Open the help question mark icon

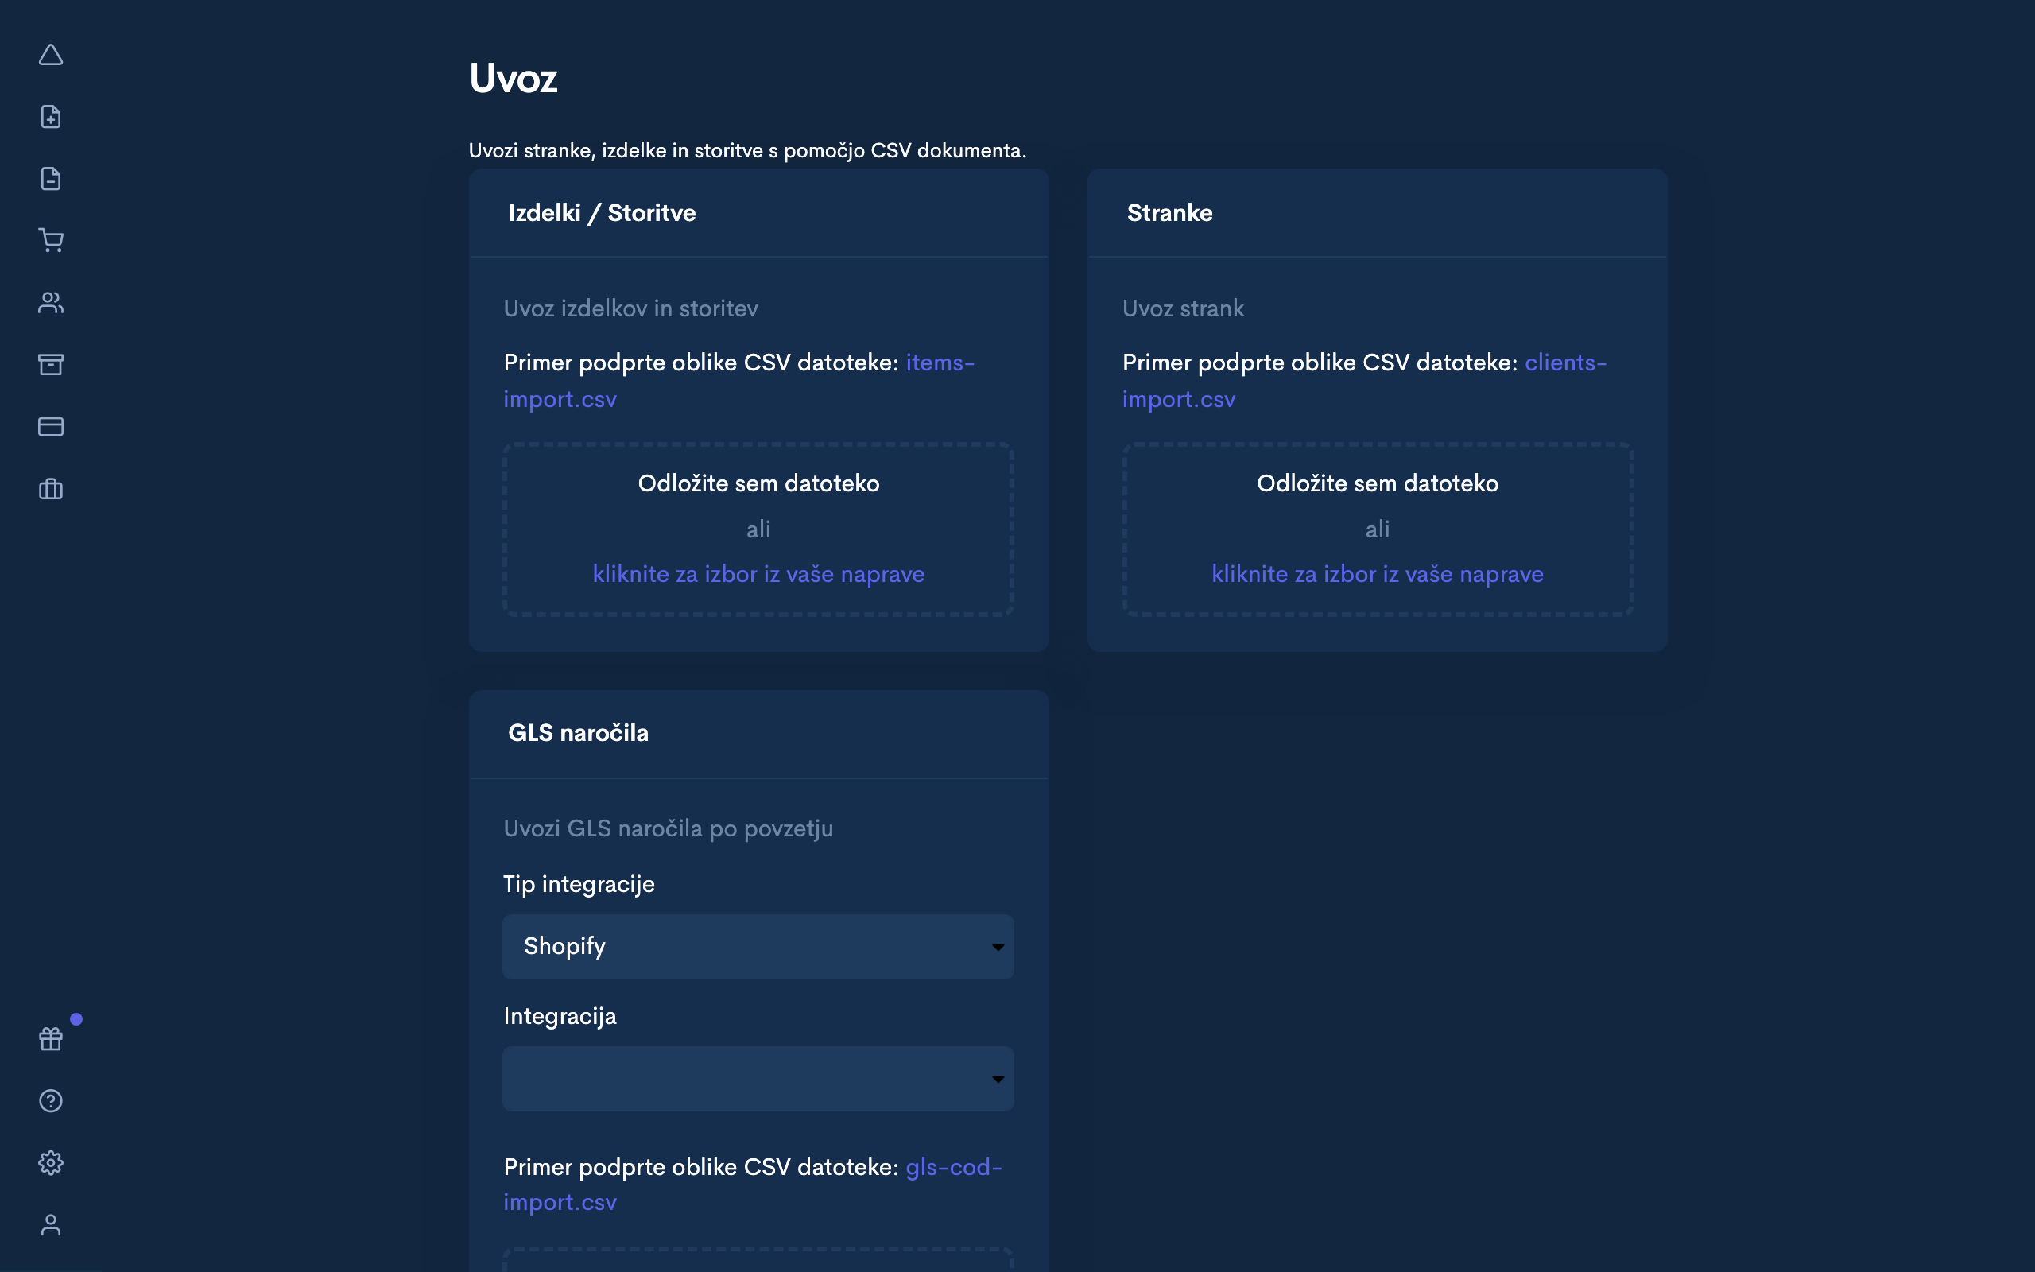tap(50, 1100)
